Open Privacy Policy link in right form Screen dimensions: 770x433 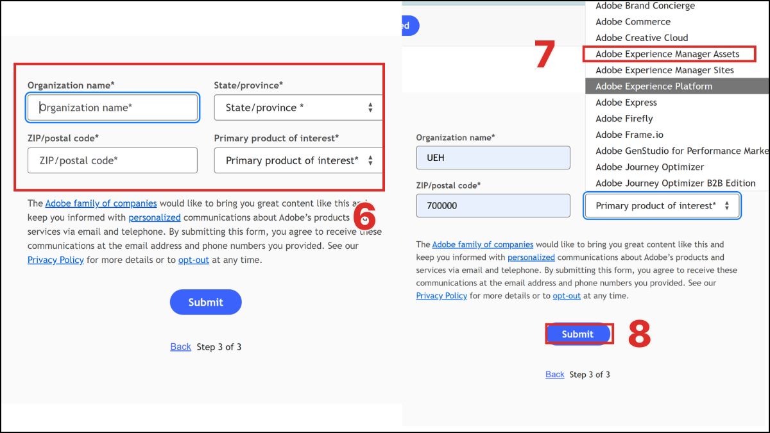coord(441,296)
